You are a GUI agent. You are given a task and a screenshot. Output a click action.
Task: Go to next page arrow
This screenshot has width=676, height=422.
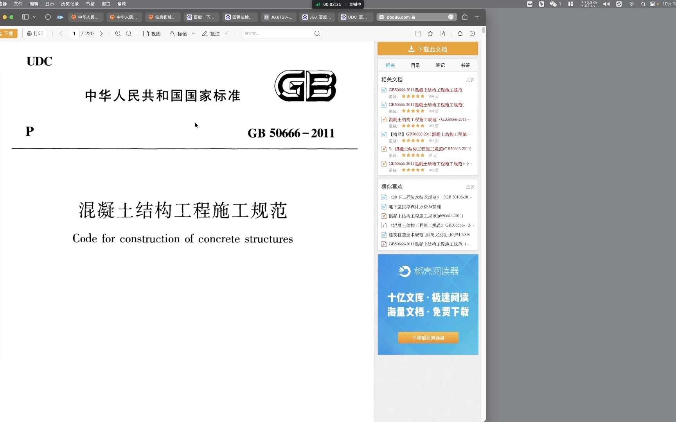click(102, 34)
